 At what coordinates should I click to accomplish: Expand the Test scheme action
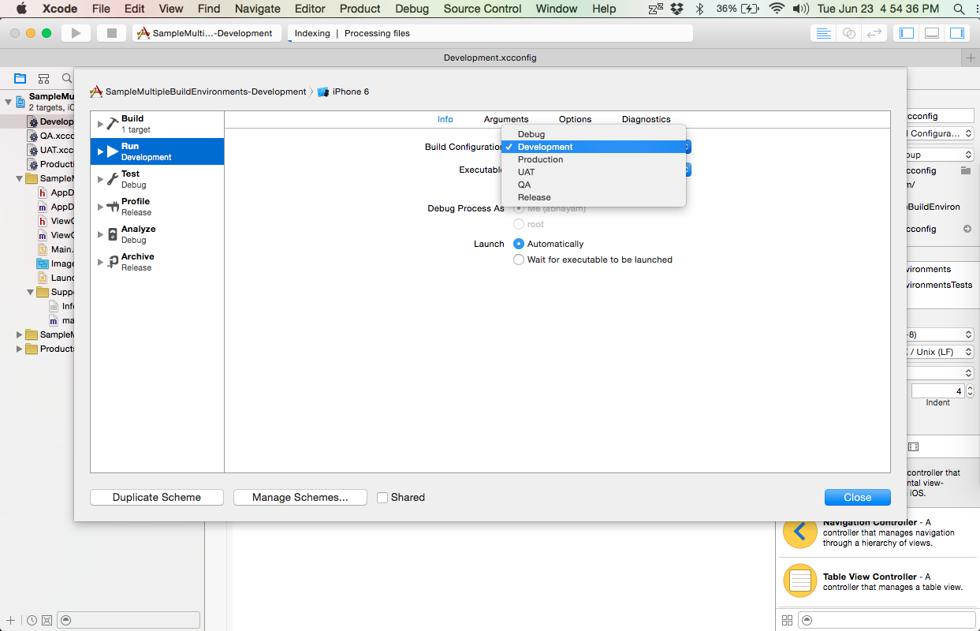point(100,179)
